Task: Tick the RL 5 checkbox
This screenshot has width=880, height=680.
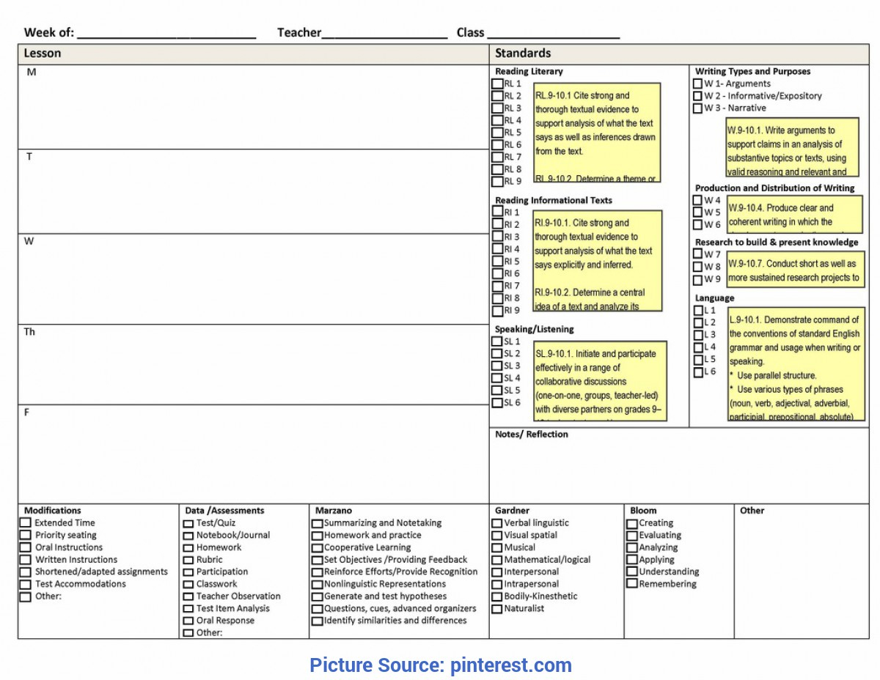Action: pos(497,133)
